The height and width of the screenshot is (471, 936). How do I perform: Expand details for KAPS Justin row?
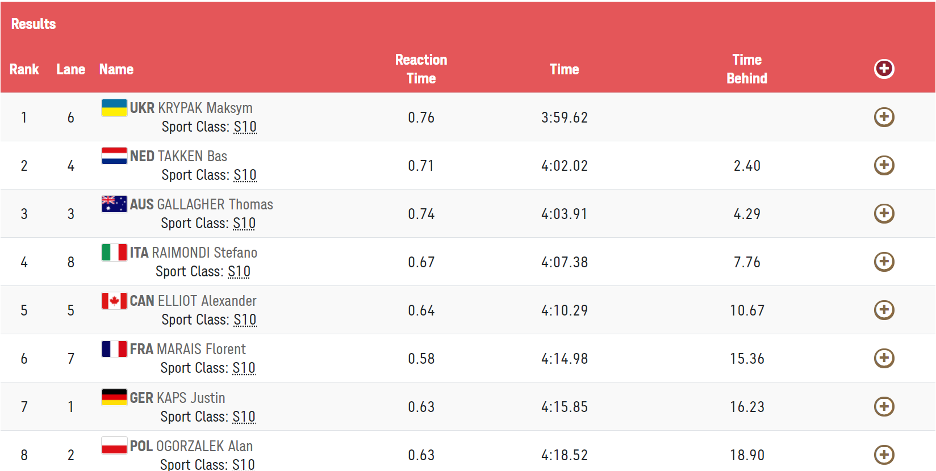(x=884, y=406)
